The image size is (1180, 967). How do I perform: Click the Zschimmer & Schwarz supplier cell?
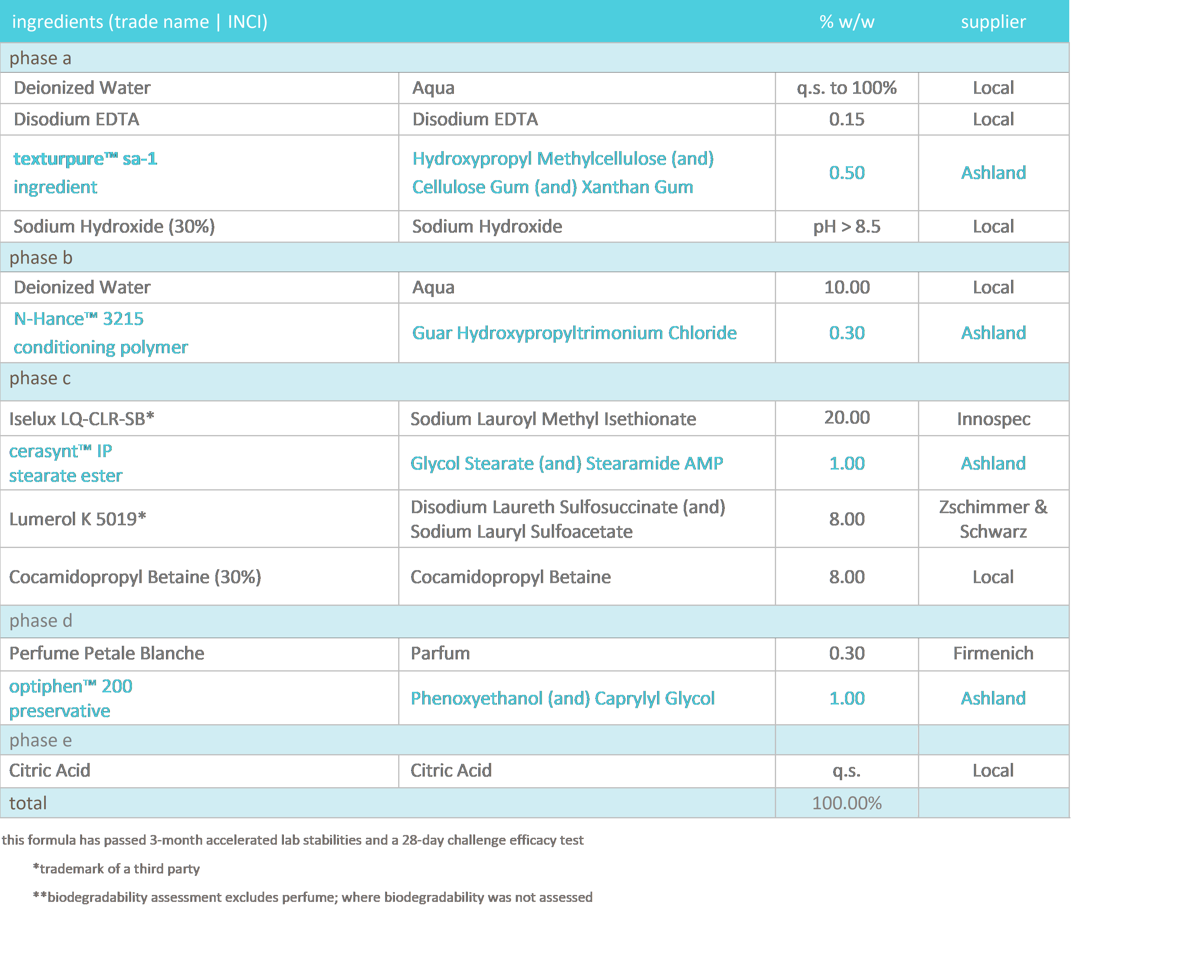(x=993, y=519)
